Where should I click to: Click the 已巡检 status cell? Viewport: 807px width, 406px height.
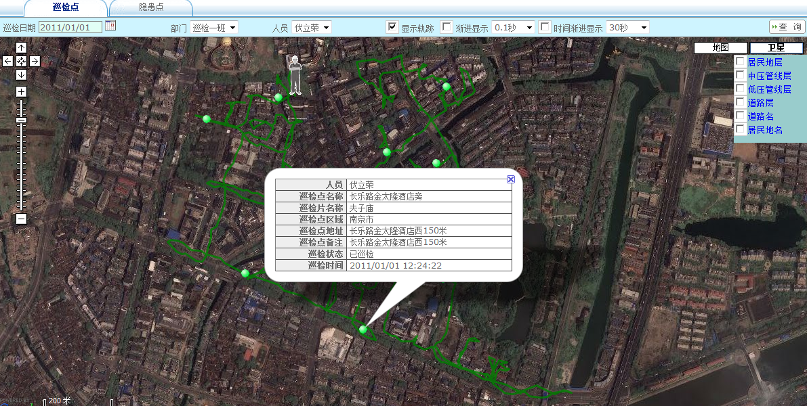point(429,254)
